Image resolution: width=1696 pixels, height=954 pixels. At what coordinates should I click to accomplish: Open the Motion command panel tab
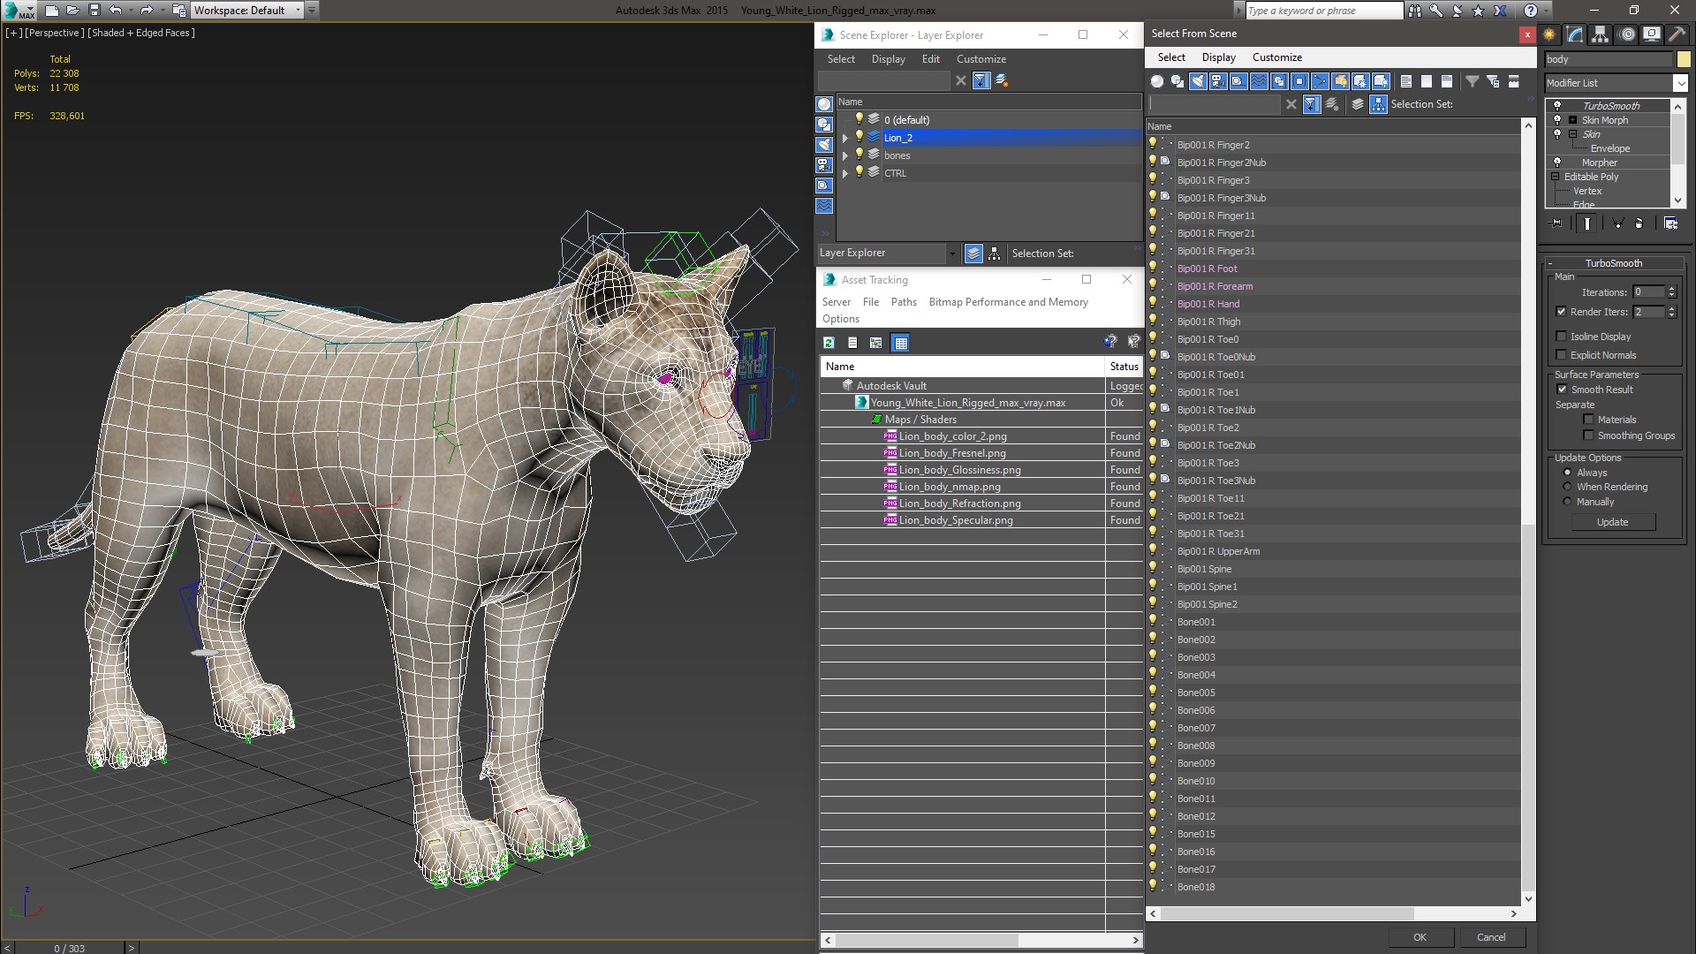pyautogui.click(x=1627, y=34)
